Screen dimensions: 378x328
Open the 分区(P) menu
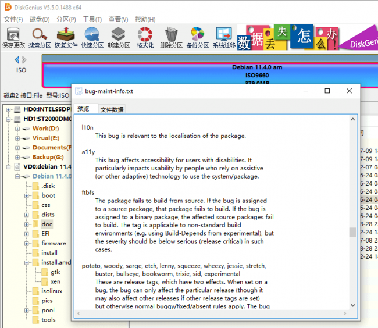(66, 19)
